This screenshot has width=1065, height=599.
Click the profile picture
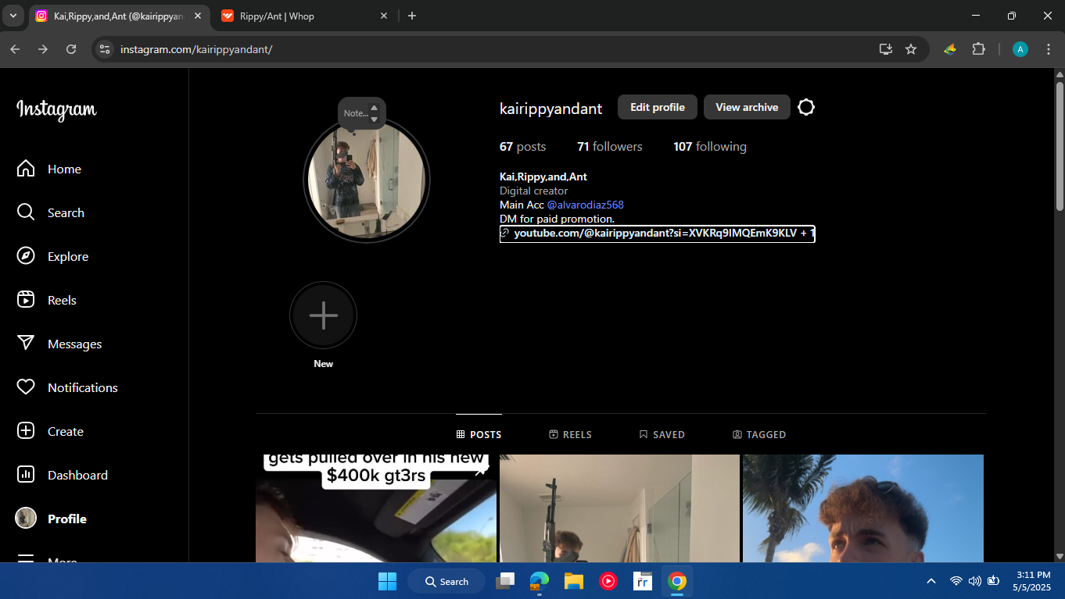367,180
